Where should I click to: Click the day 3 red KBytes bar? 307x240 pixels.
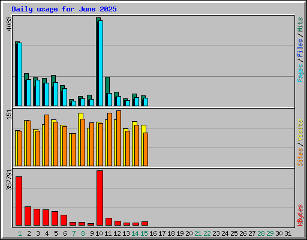tap(37, 217)
